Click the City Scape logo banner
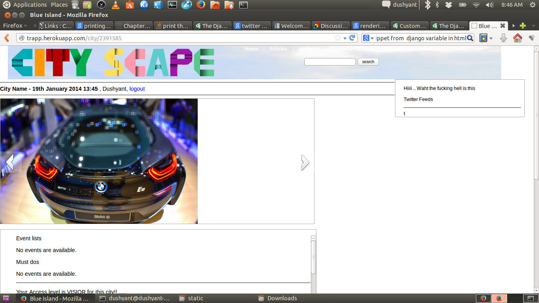Screen dimensions: 539x303 (113, 62)
